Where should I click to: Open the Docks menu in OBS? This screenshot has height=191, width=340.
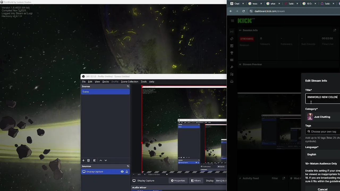coord(106,82)
